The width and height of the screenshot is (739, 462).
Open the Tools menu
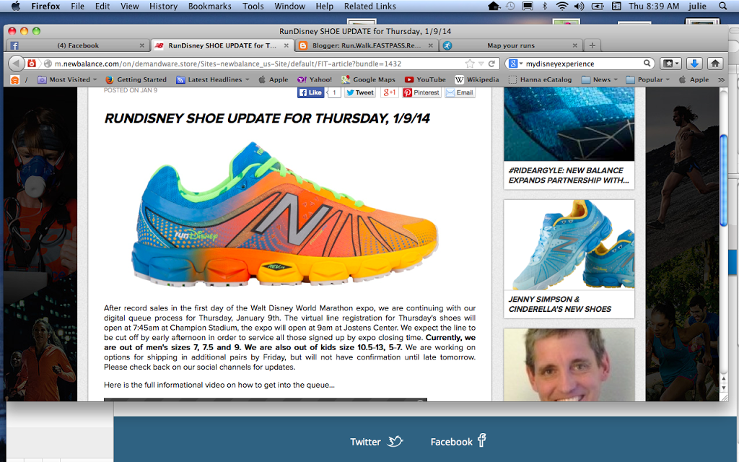coord(253,6)
